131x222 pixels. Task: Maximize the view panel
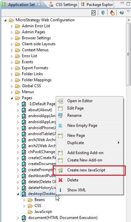point(128,4)
